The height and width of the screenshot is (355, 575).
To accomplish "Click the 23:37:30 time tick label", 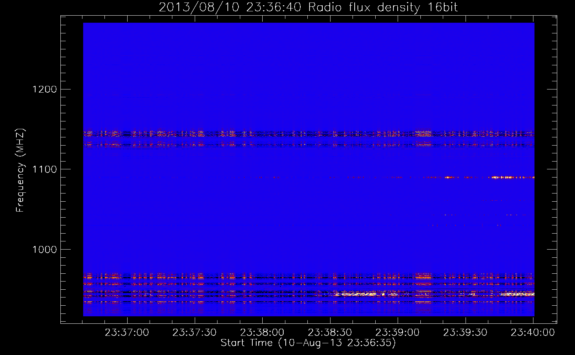I will point(194,333).
